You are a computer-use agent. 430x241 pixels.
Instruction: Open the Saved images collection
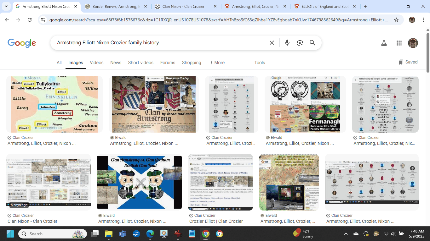click(408, 62)
